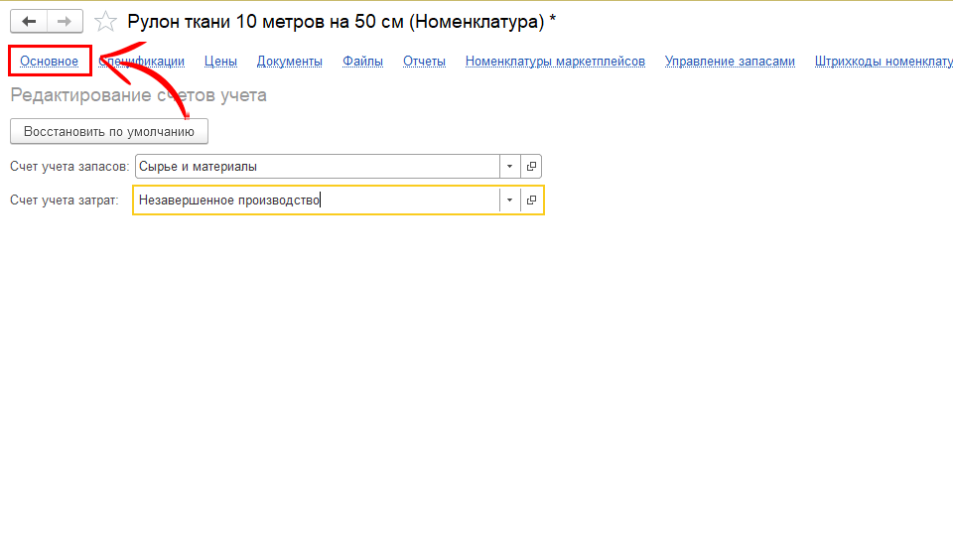953x536 pixels.
Task: Go to Управление запасами
Action: [730, 62]
